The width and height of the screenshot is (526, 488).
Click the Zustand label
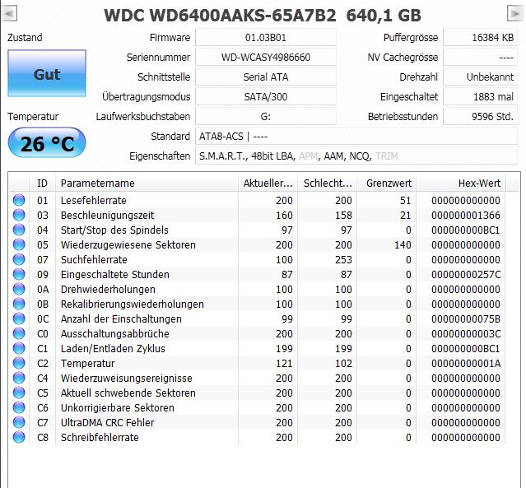tap(25, 37)
